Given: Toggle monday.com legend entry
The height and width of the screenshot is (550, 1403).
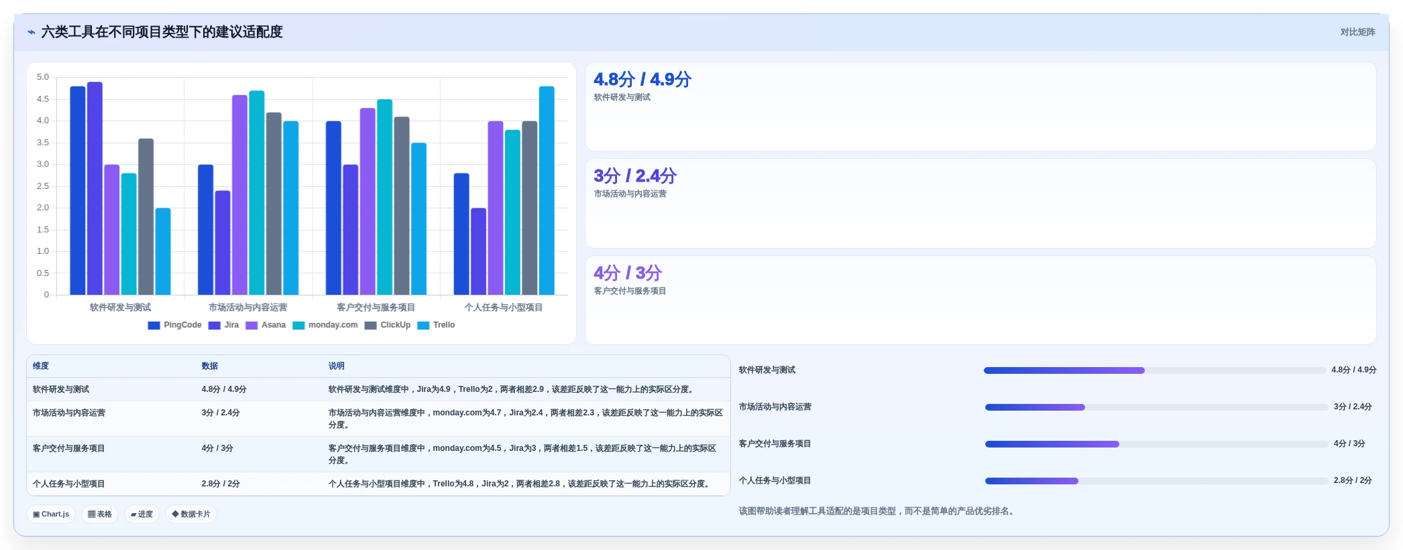Looking at the screenshot, I should coord(325,326).
